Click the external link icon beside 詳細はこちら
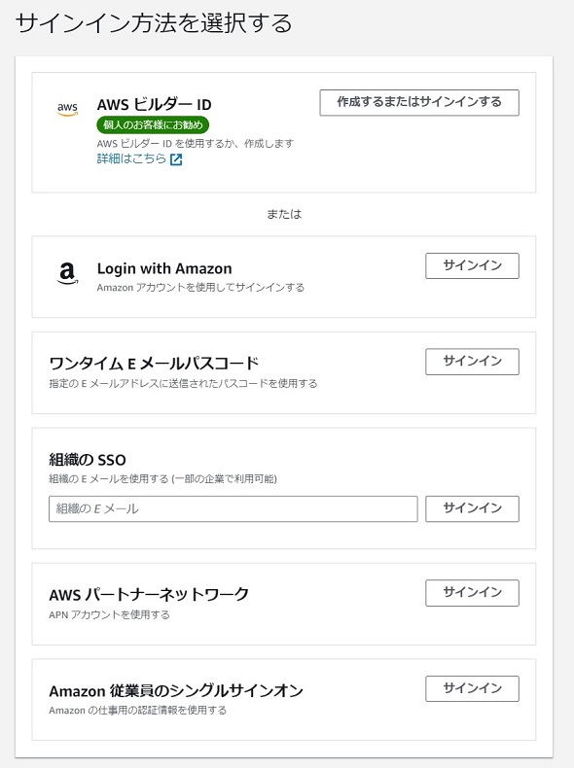This screenshot has width=574, height=768. pyautogui.click(x=176, y=159)
